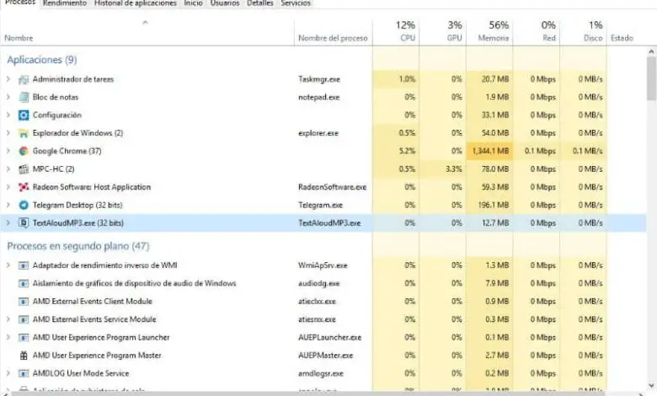The width and height of the screenshot is (657, 396).
Task: Expand the AMDLOG User Mode Service row
Action: click(x=8, y=374)
